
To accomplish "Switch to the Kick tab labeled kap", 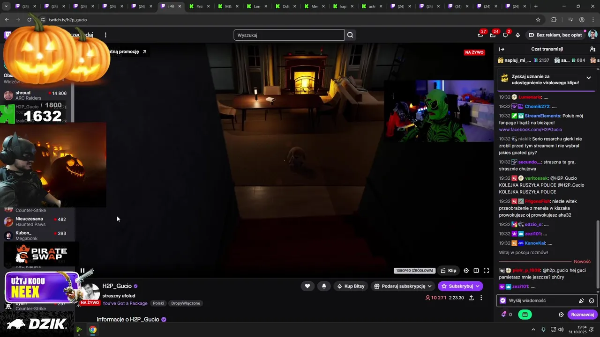I will coord(343,7).
